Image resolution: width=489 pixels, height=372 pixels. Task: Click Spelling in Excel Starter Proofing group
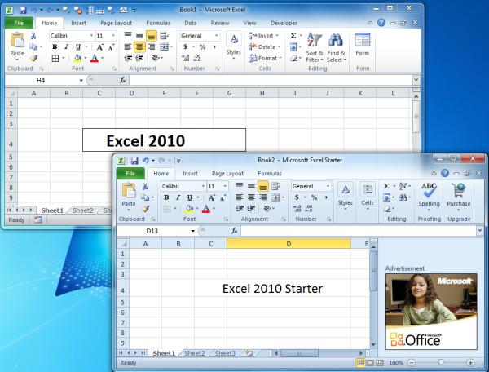430,196
